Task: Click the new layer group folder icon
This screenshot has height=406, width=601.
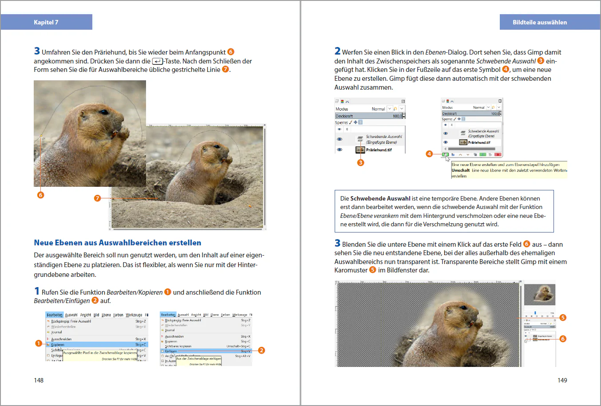Action: click(453, 154)
